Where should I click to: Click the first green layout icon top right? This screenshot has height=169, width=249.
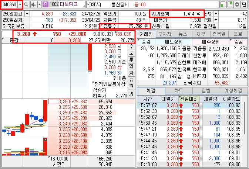(x=223, y=4)
